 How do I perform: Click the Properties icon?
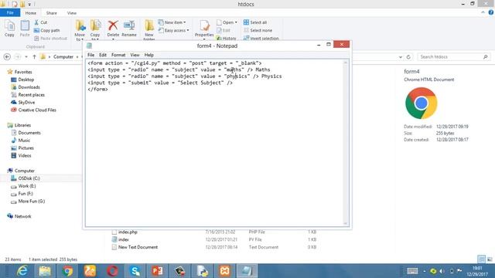[x=204, y=25]
